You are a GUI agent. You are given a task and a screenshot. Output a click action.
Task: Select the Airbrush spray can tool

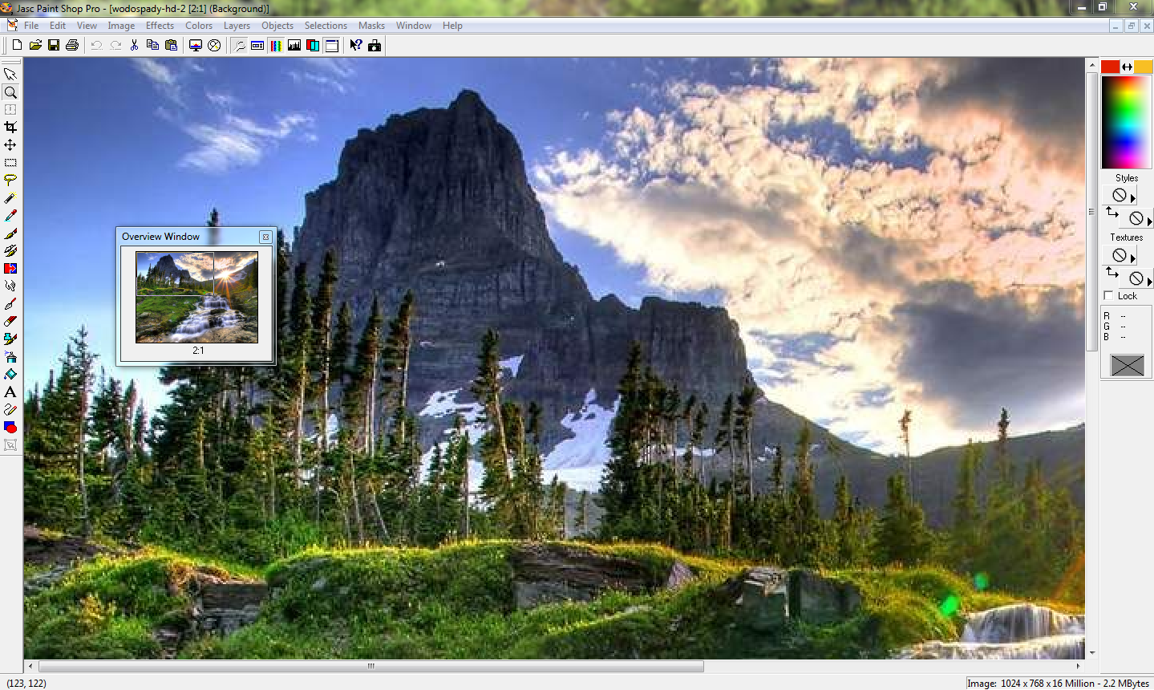[x=10, y=356]
